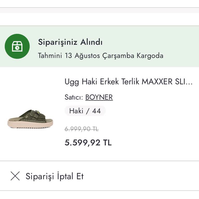Click the green package order status icon
The height and width of the screenshot is (199, 199).
pyautogui.click(x=17, y=46)
